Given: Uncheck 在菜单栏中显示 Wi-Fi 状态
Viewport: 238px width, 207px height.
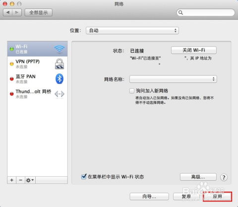Looking at the screenshot, I should (x=84, y=177).
